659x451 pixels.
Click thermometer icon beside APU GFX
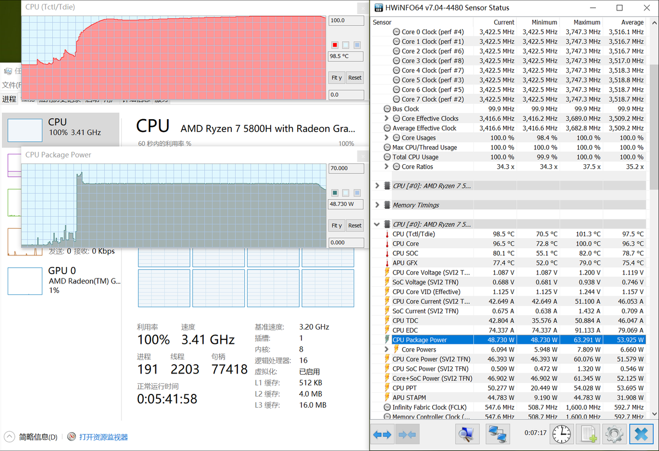pyautogui.click(x=387, y=263)
